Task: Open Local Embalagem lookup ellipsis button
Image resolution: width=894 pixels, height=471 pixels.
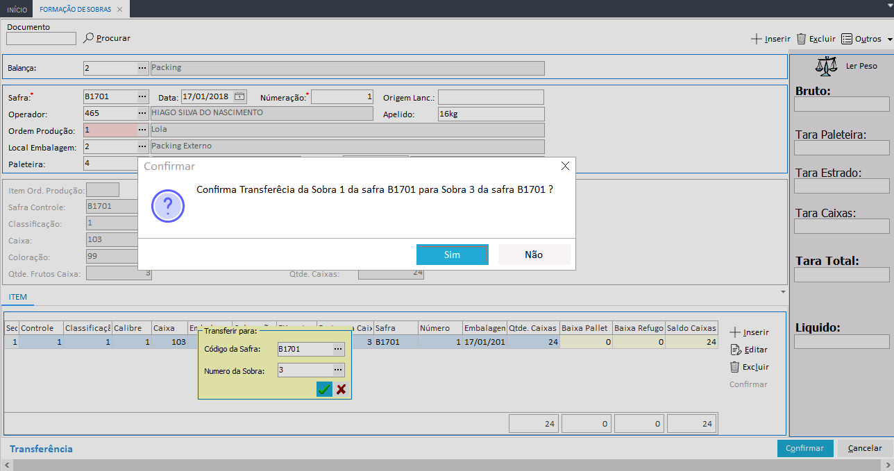Action: 142,146
